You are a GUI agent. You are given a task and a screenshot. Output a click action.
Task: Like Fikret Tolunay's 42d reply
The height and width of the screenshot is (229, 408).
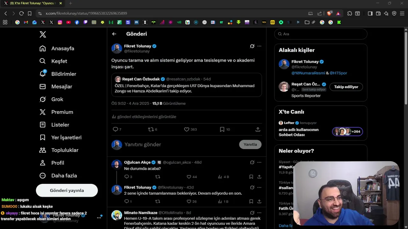(x=189, y=201)
